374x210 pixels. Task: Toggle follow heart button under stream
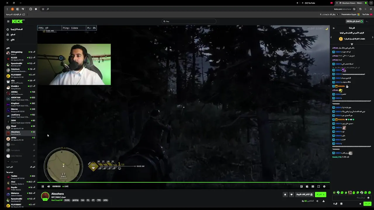(291, 195)
